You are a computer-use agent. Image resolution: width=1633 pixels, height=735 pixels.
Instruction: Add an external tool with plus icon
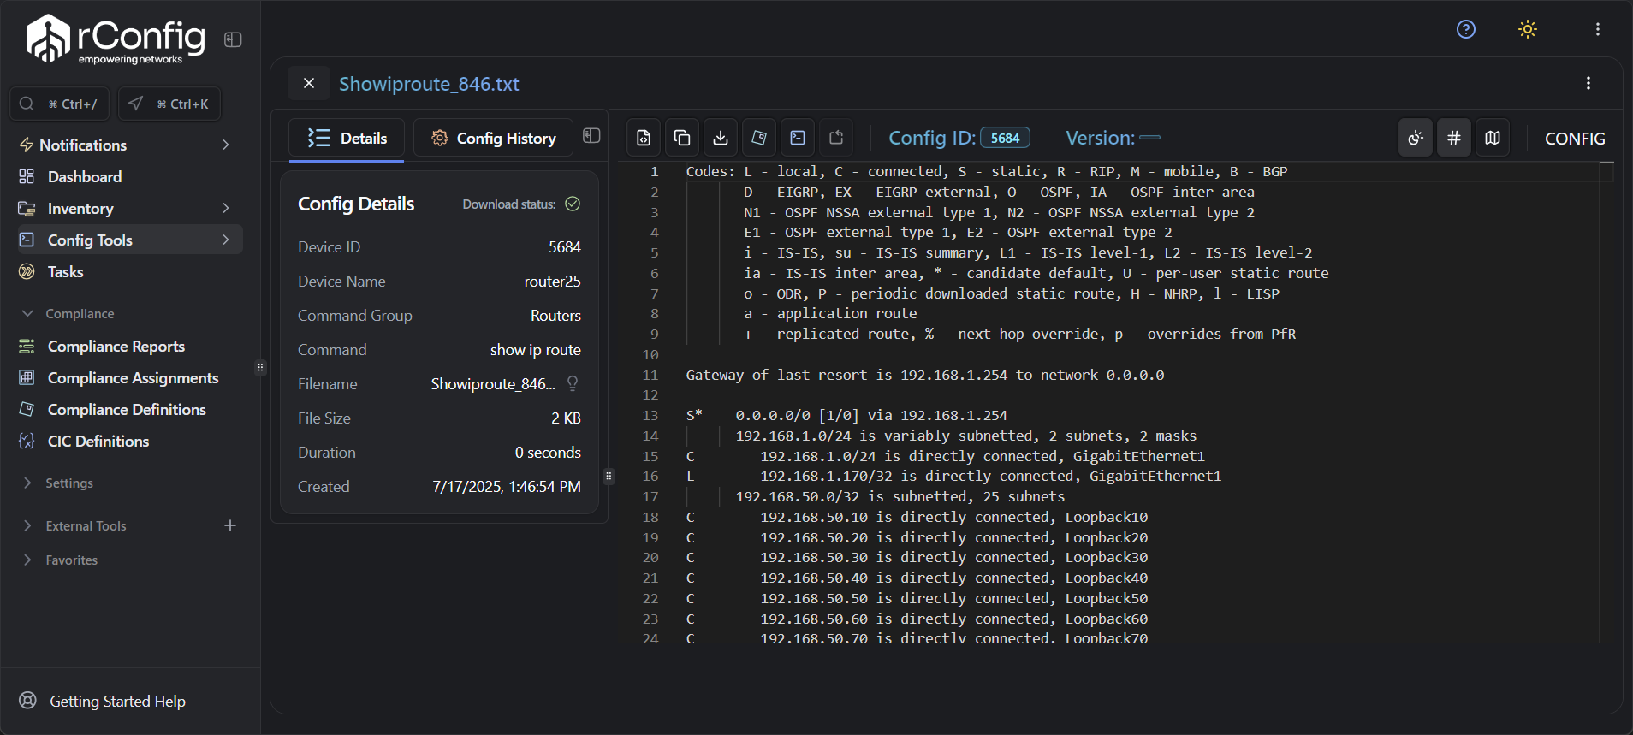pos(230,525)
